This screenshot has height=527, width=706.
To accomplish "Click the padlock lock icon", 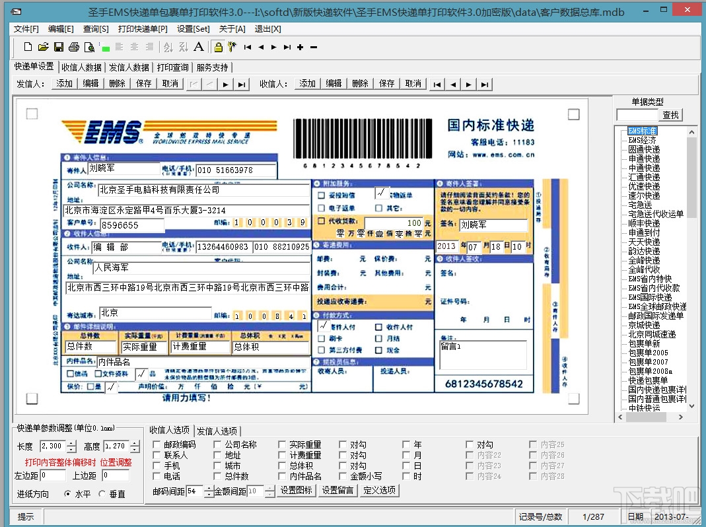I will click(x=218, y=47).
